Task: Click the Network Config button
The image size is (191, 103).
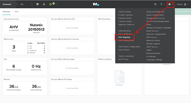Action: [x=183, y=11]
